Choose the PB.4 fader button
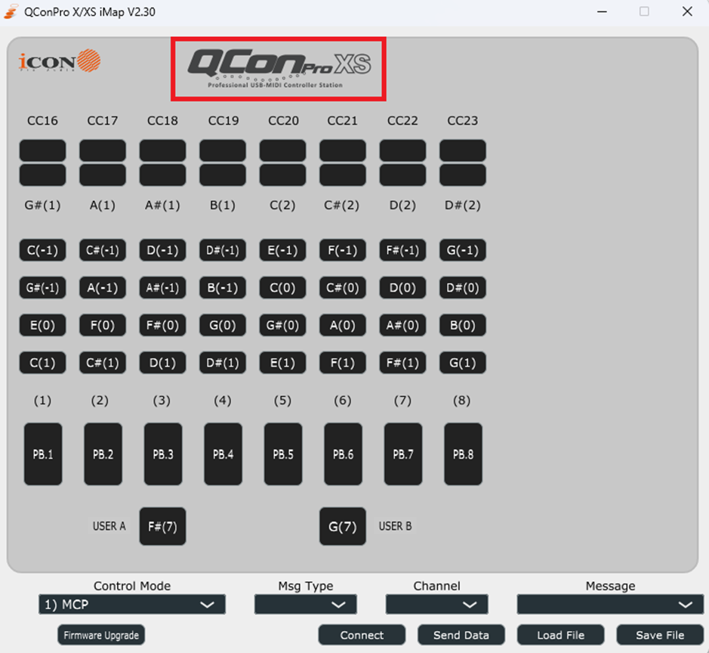 tap(223, 454)
